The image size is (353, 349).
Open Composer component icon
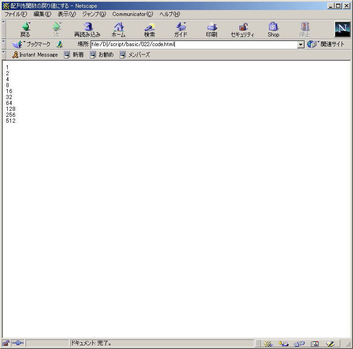click(330, 344)
